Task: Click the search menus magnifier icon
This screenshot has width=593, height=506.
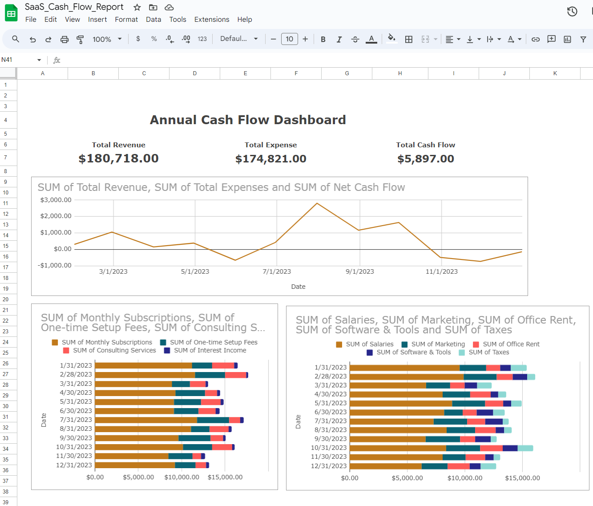Action: (x=16, y=39)
